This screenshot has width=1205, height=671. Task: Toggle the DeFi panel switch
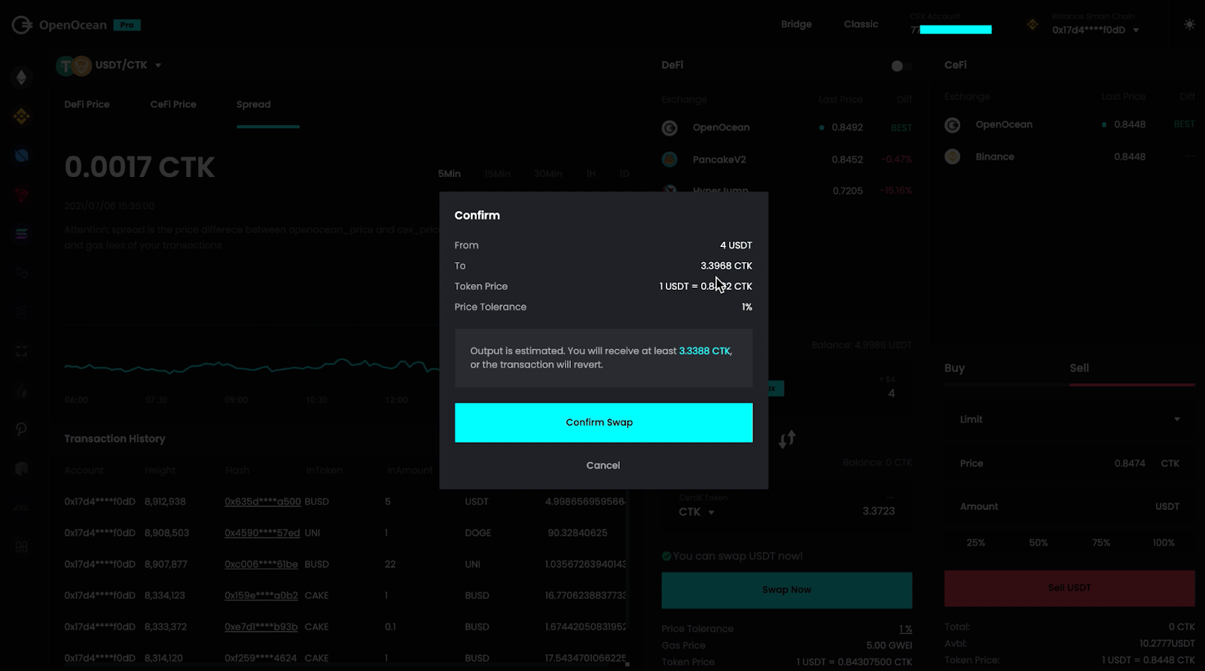coord(901,66)
